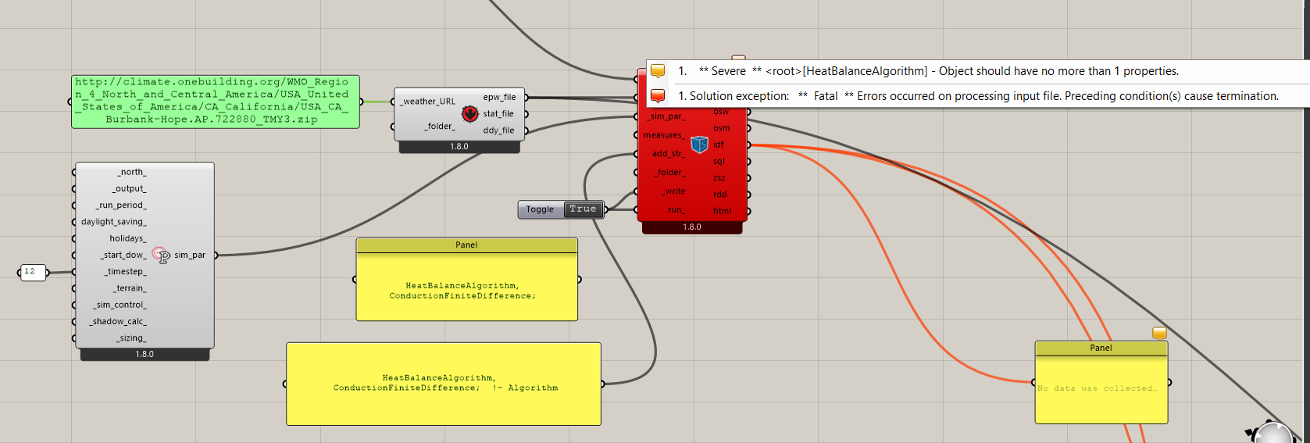
Task: Click the sql output on red component
Action: pyautogui.click(x=719, y=161)
